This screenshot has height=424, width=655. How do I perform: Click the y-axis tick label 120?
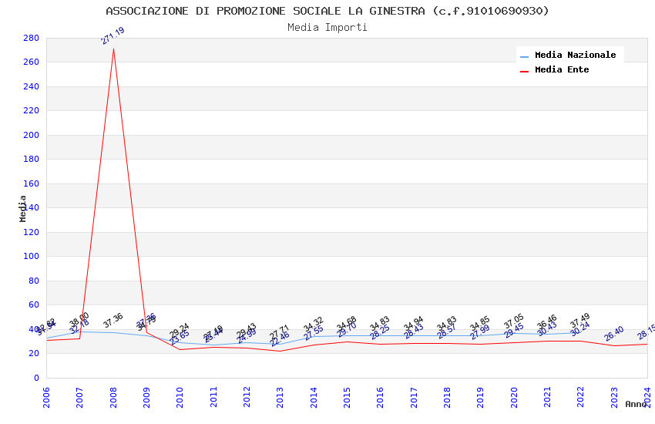32,232
